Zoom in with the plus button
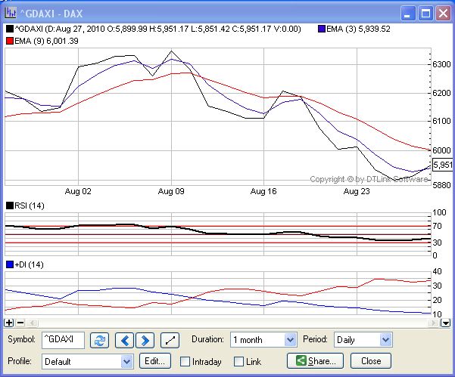 pyautogui.click(x=9, y=323)
